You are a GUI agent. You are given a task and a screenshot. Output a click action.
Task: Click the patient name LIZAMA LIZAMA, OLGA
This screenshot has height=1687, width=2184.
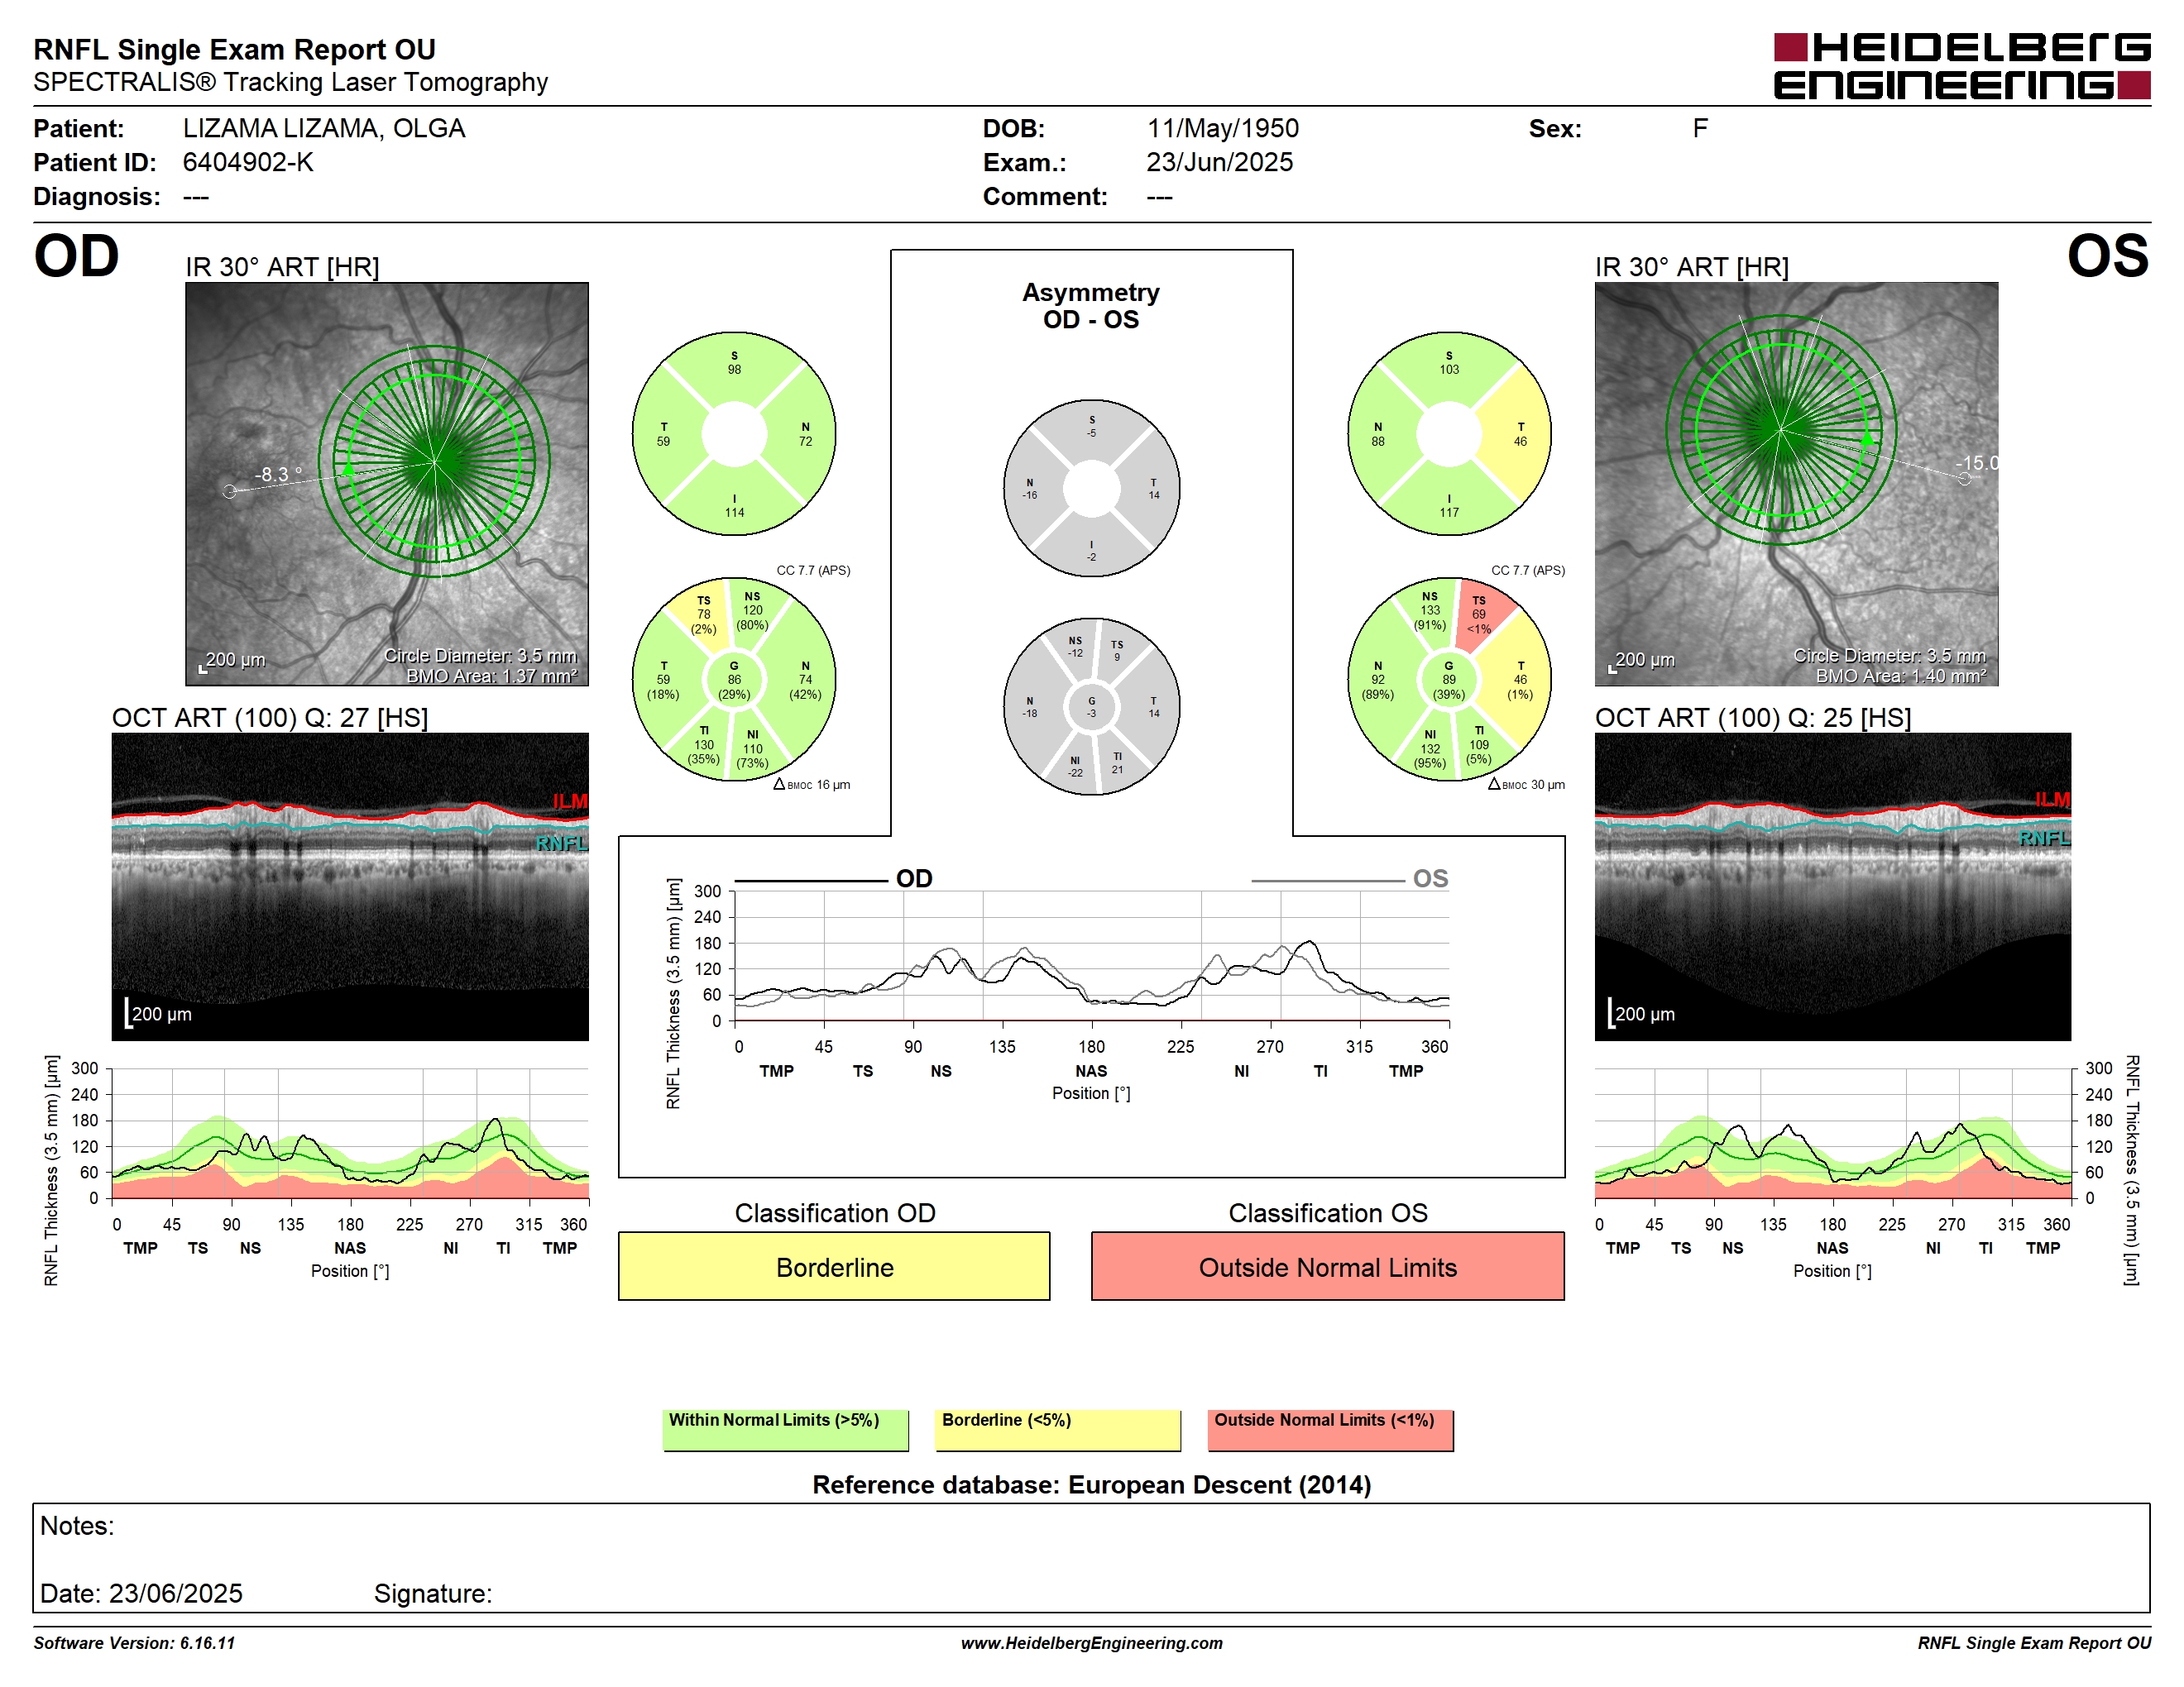pos(324,129)
